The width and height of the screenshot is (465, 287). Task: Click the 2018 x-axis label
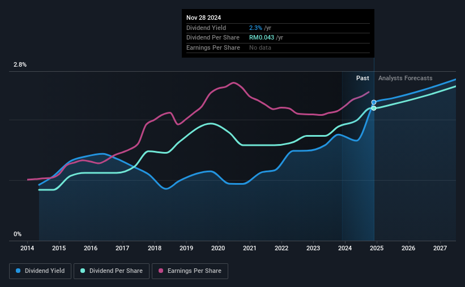(155, 248)
